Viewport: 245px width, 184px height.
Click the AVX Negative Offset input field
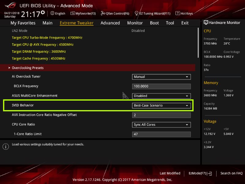161,115
